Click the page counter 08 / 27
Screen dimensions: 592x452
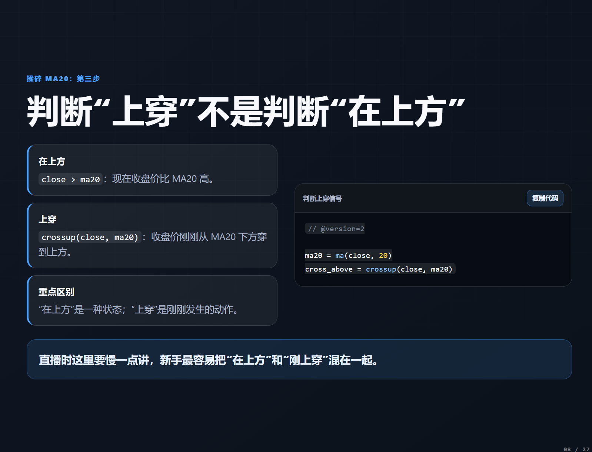click(x=576, y=449)
